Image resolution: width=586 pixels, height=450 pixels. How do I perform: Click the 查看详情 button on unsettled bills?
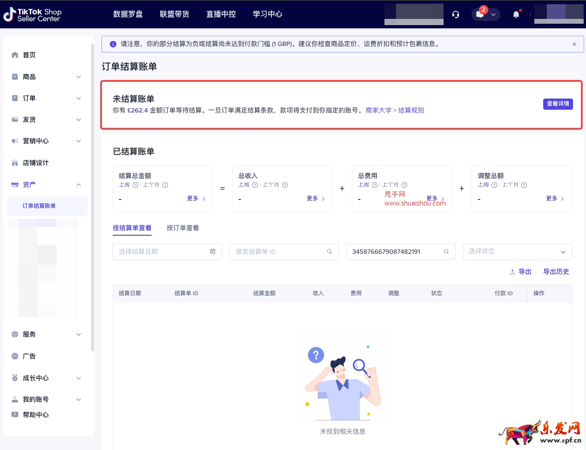click(558, 104)
